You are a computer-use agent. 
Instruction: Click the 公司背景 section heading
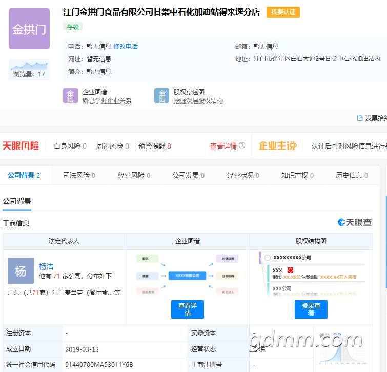tap(17, 201)
